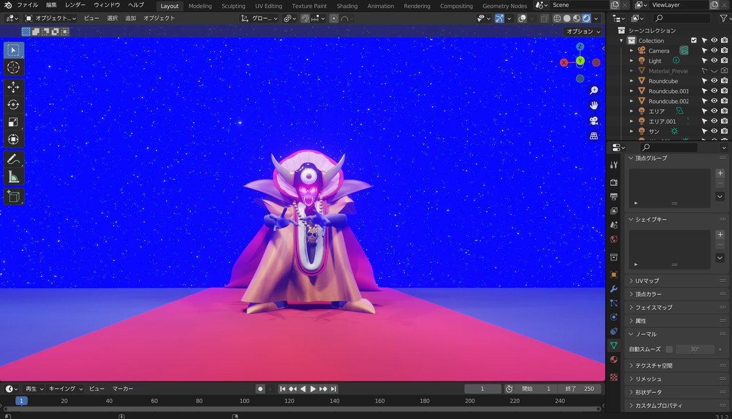Open the Scene properties tab
The image size is (732, 419).
614,225
